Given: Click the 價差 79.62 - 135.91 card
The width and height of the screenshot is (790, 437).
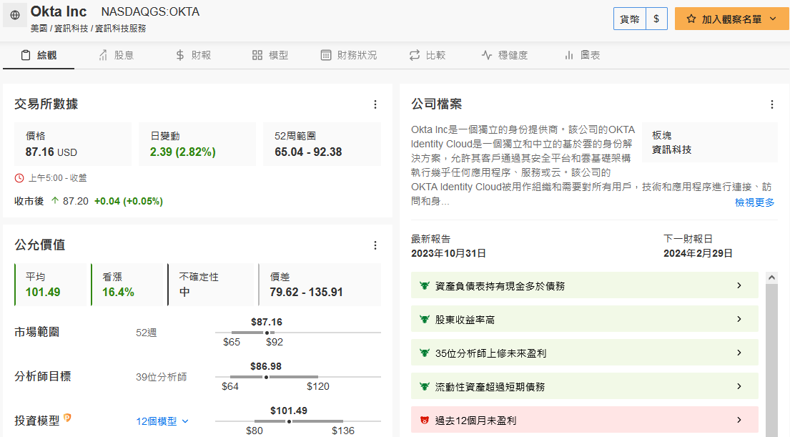Looking at the screenshot, I should [320, 285].
